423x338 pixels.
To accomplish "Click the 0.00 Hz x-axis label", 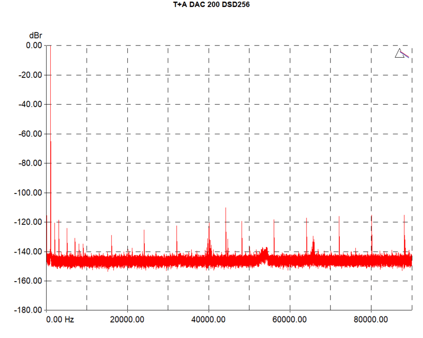I will click(61, 320).
